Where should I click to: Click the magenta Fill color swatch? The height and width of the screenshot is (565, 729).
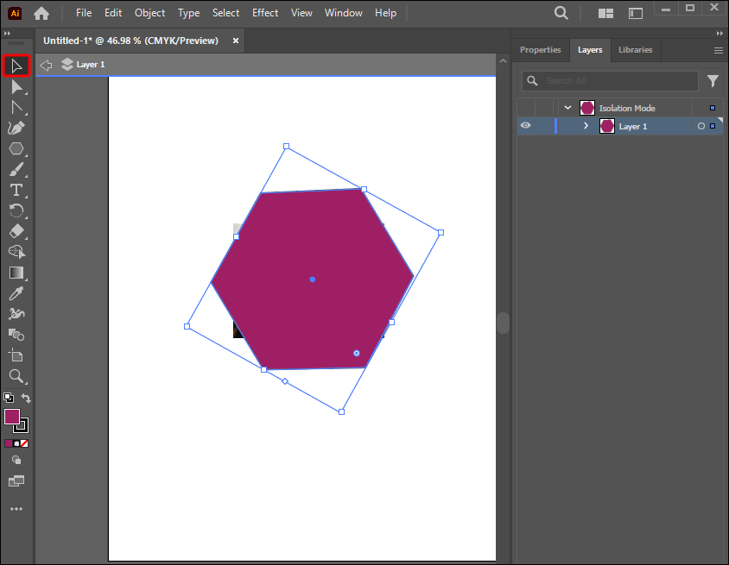point(12,417)
